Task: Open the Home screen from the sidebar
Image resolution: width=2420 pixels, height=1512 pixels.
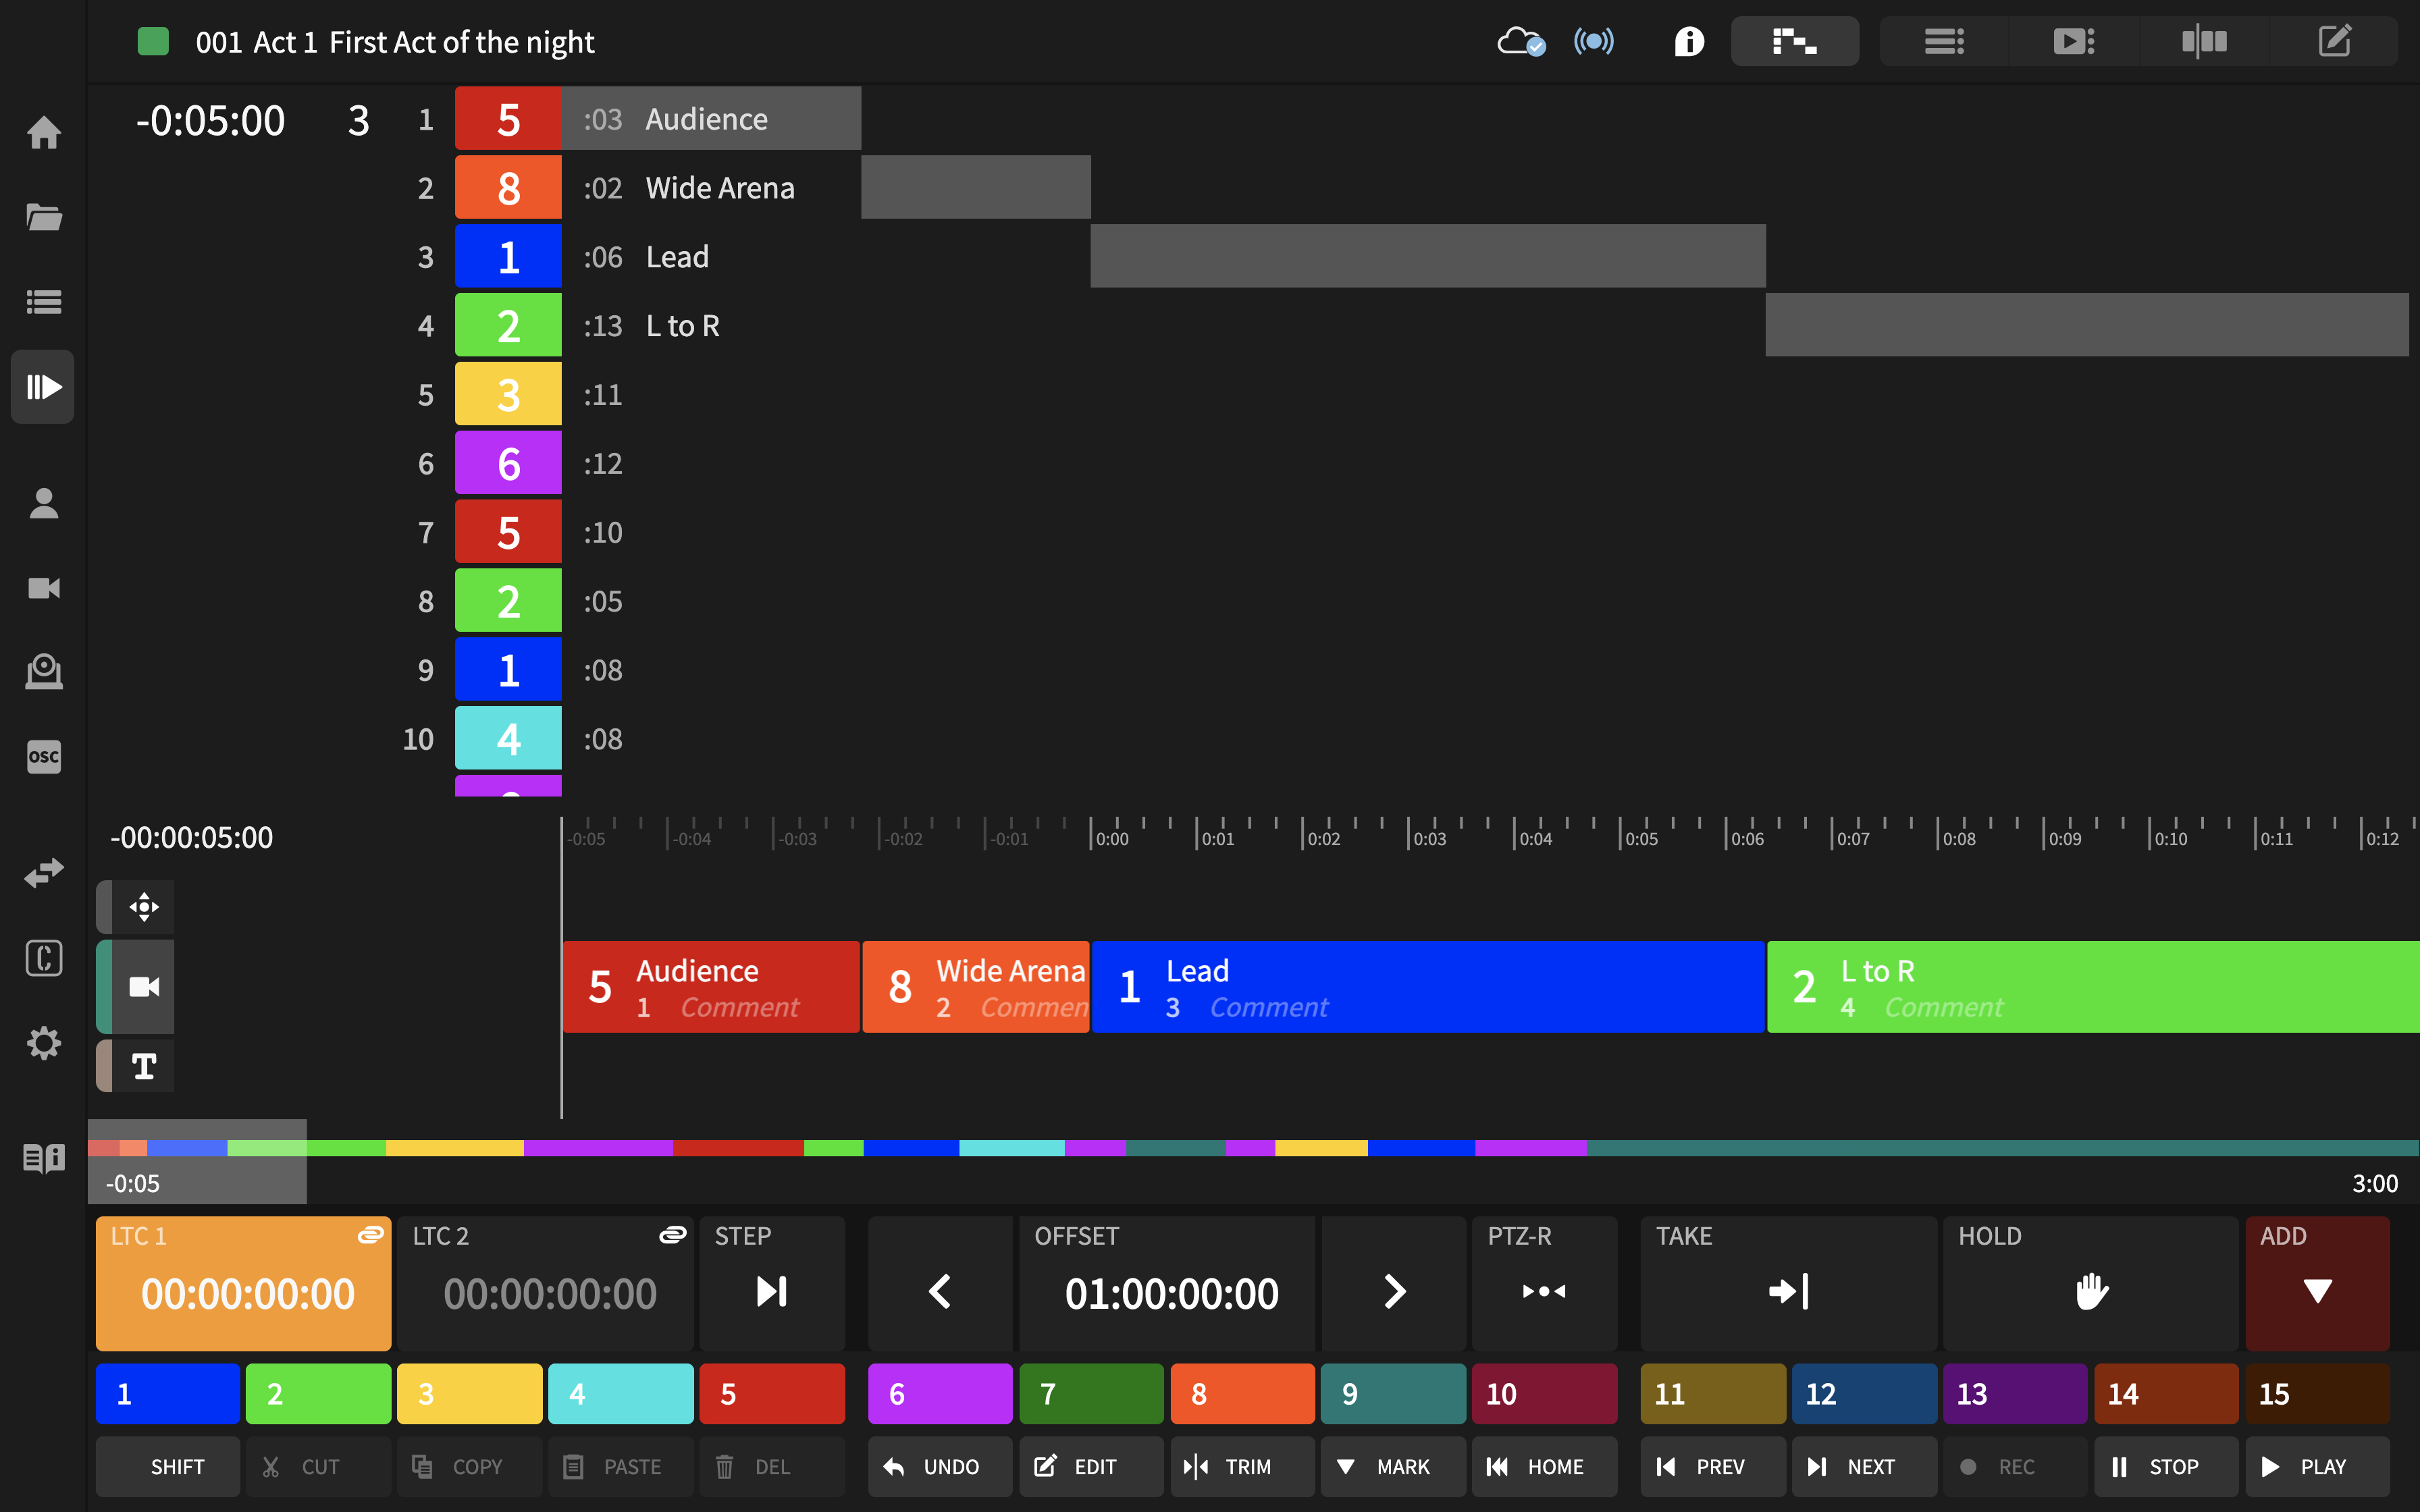Action: click(x=44, y=133)
